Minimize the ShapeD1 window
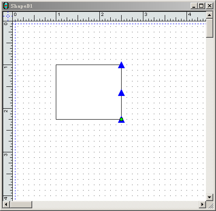 click(194, 6)
